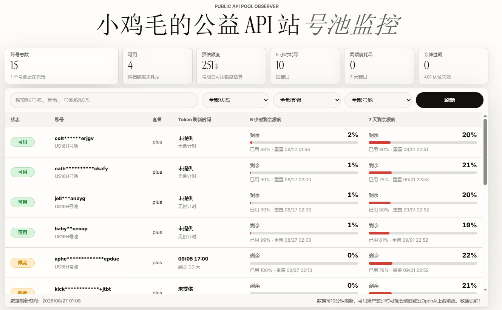
Task: Click the scrollbar down arrow of the table
Action: [x=485, y=290]
